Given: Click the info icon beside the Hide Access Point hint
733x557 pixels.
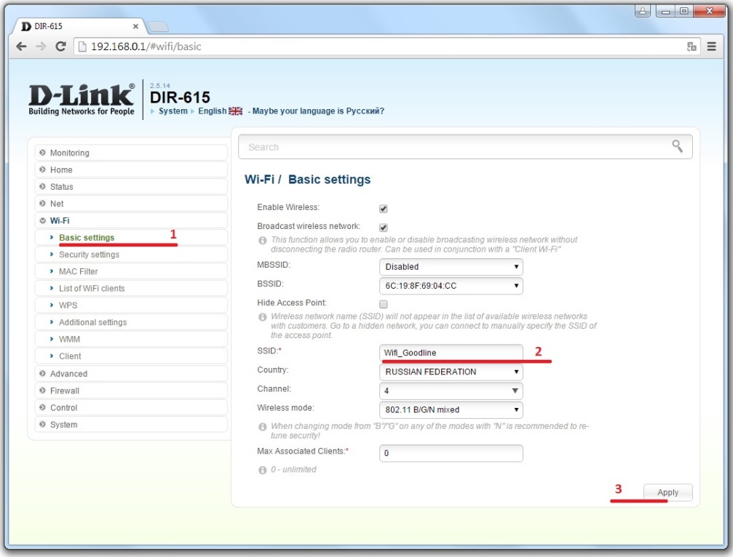Looking at the screenshot, I should (x=263, y=316).
